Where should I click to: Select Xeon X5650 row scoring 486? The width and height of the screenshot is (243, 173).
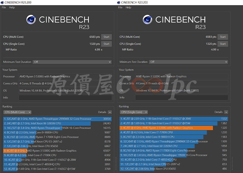click(174, 169)
